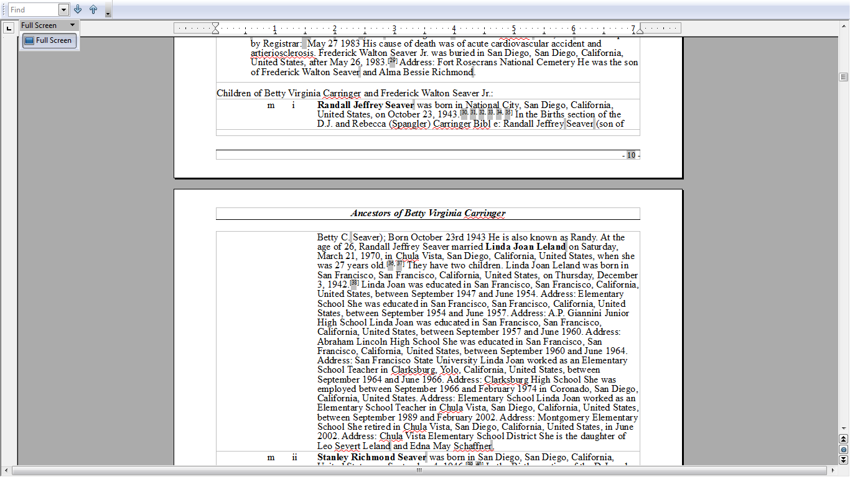Click the heading Ancestors of Betty Virginia Carringer
The image size is (850, 477).
coord(427,213)
